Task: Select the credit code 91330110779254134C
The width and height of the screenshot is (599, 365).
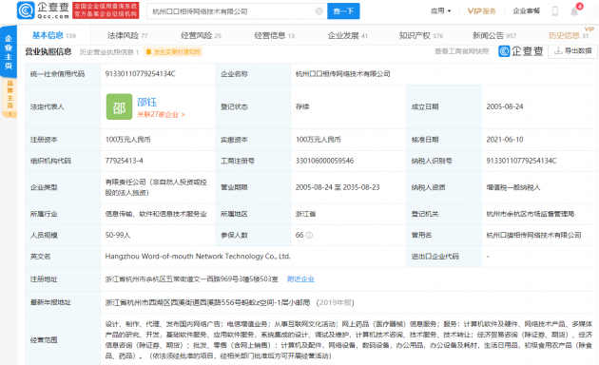Action: (x=140, y=74)
